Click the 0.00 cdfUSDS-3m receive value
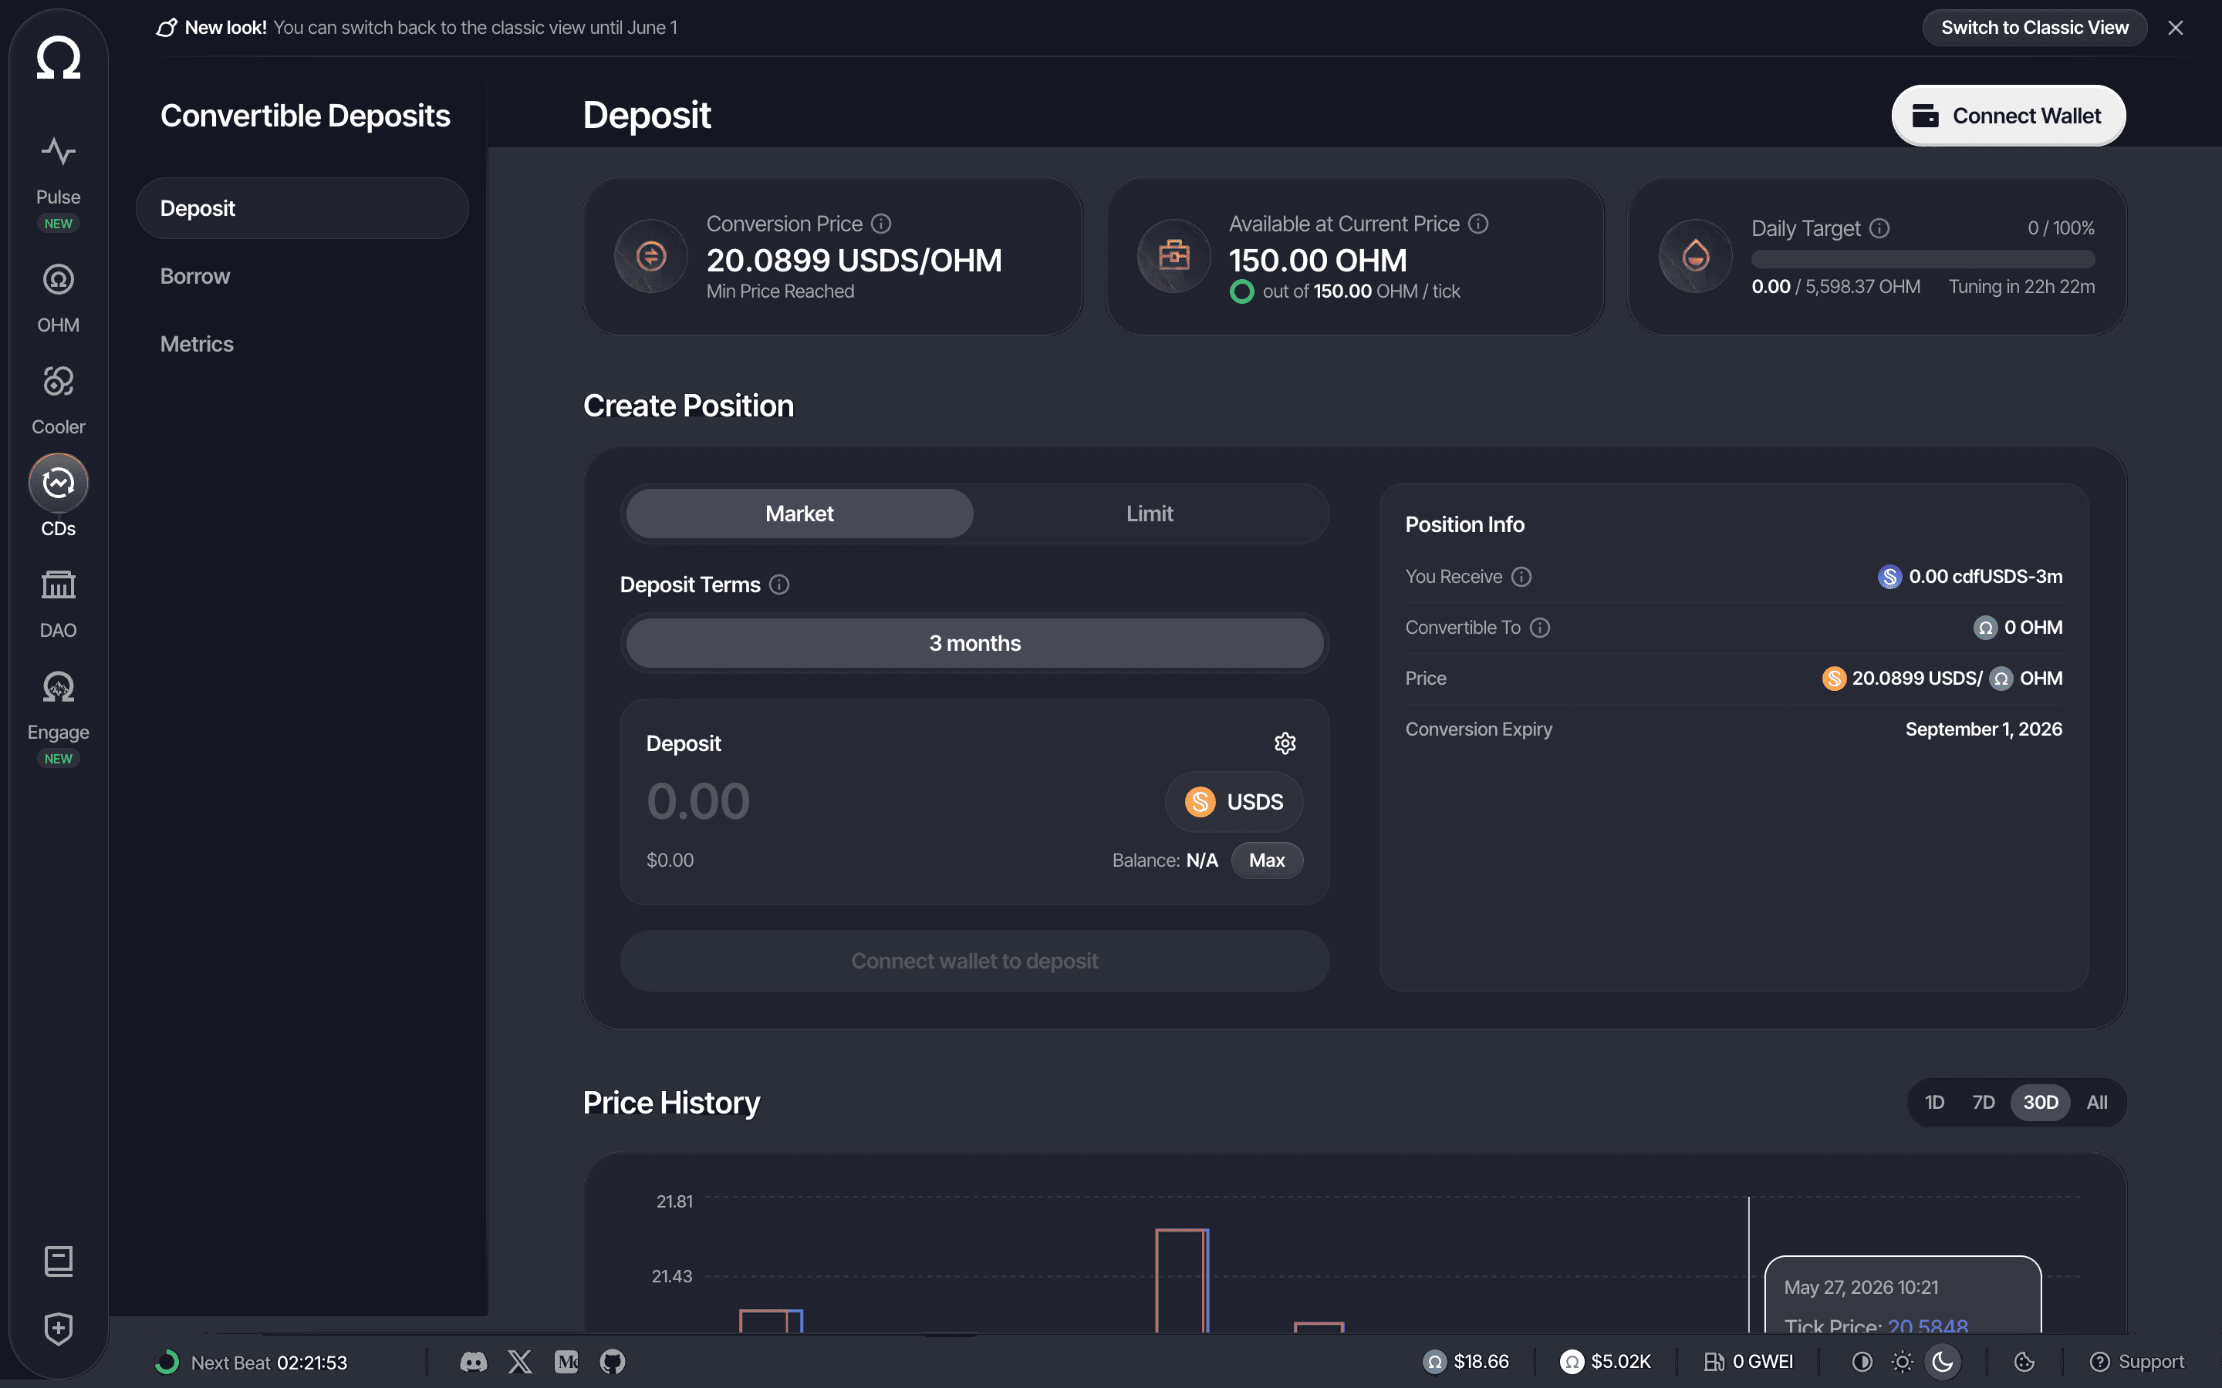2222x1388 pixels. [x=1970, y=577]
